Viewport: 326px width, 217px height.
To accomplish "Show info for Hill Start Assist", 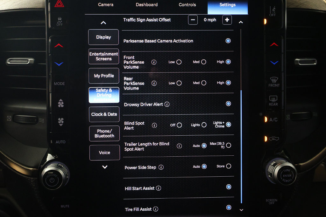I will [x=159, y=188].
